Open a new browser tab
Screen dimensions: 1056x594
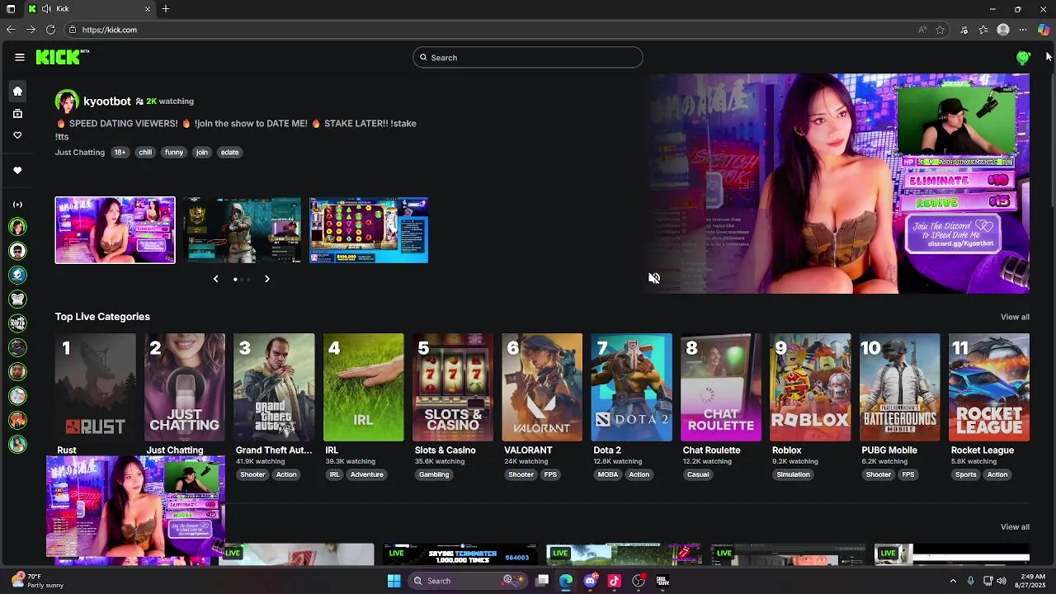coord(166,9)
